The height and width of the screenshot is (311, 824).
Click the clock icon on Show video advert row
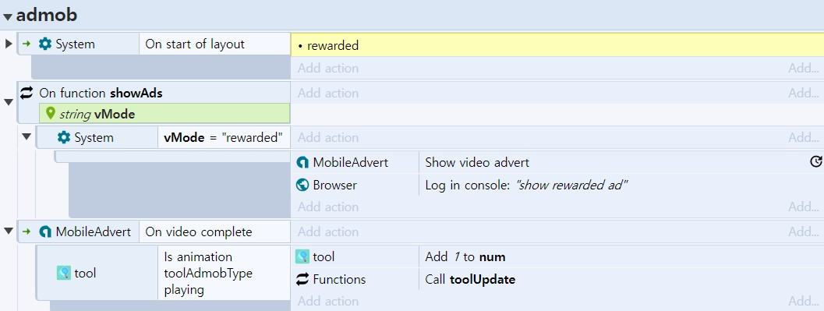click(x=815, y=162)
